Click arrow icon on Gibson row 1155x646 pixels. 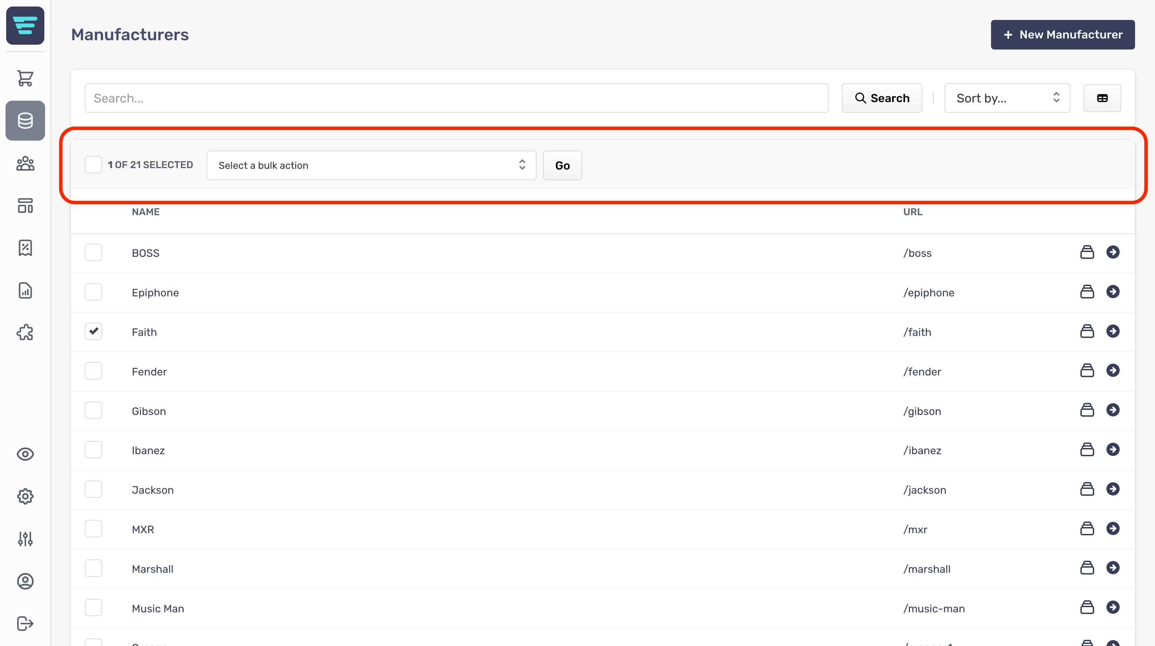1113,410
